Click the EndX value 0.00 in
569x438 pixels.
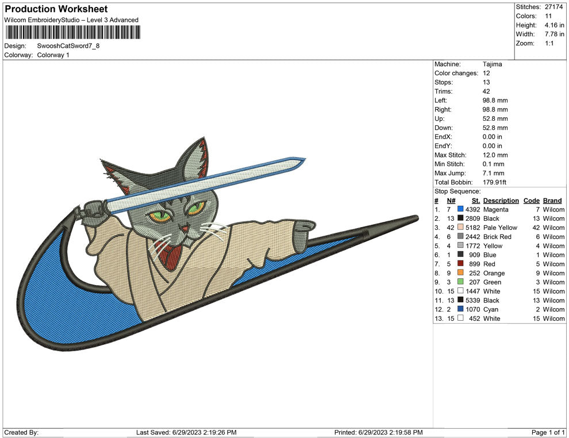[493, 136]
